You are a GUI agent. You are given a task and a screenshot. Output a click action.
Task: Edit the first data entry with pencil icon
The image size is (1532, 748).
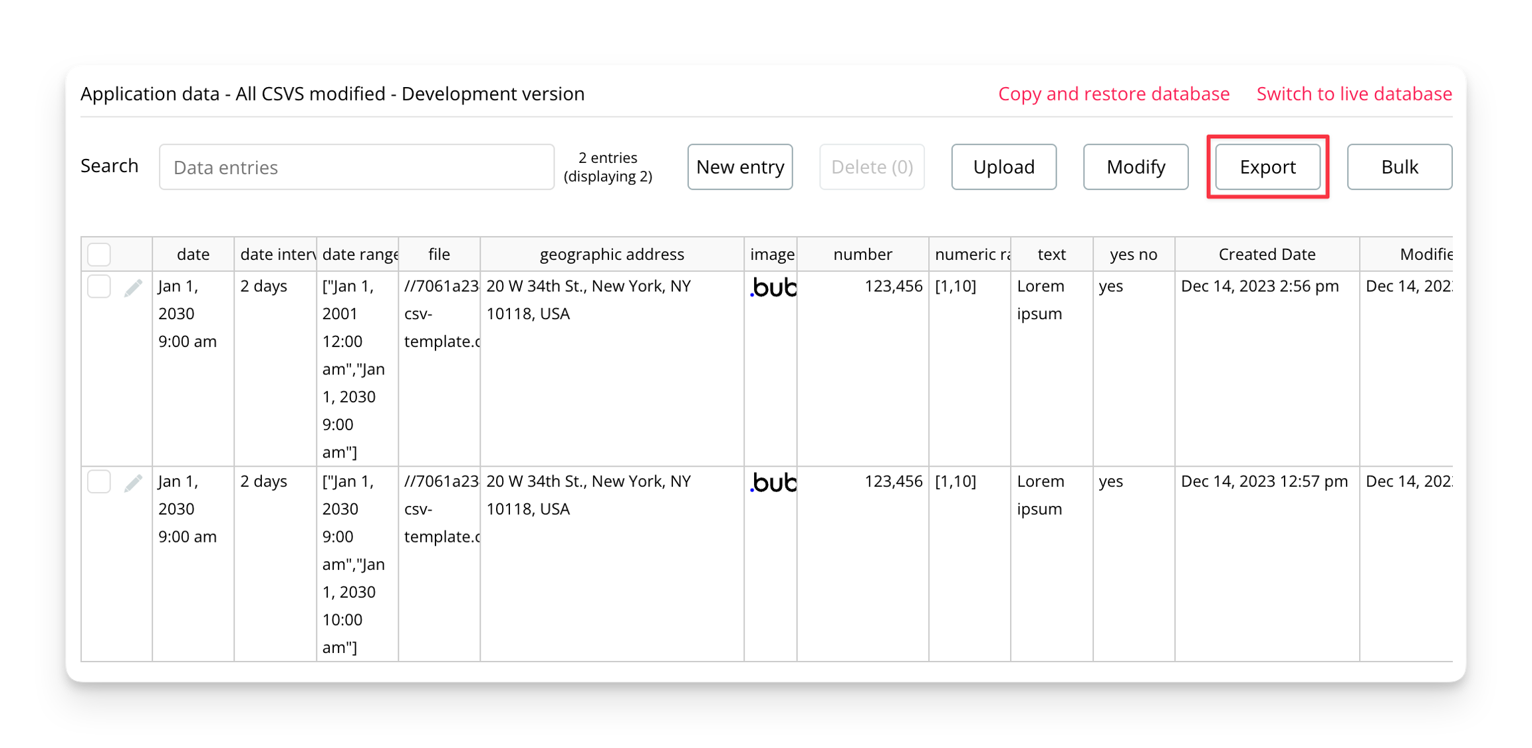click(133, 286)
